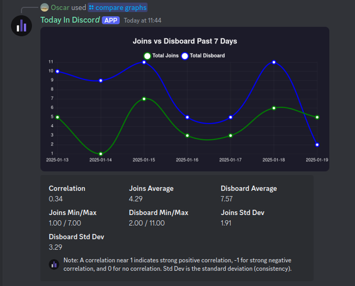
Task: Click the Today at 11:44 timestamp
Action: [142, 20]
